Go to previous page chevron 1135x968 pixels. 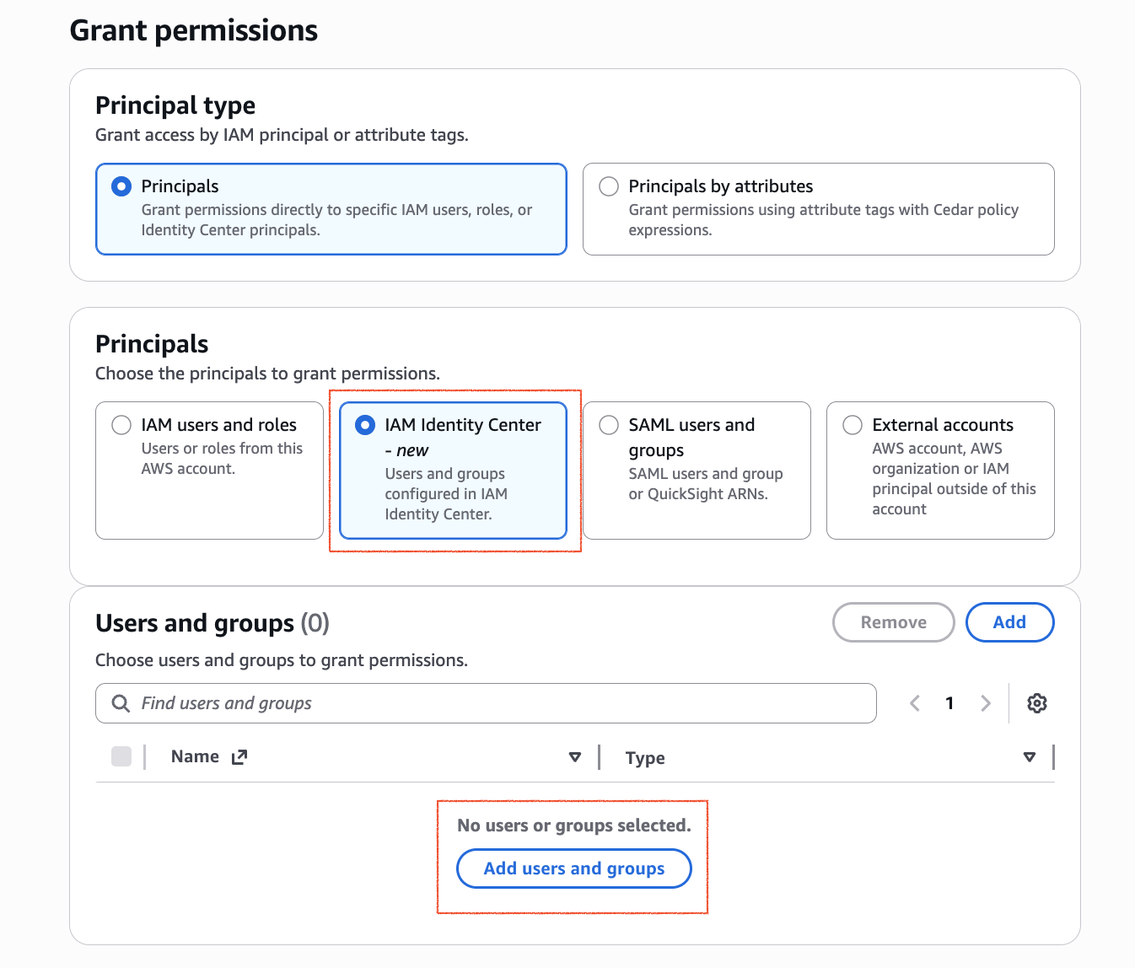tap(915, 703)
